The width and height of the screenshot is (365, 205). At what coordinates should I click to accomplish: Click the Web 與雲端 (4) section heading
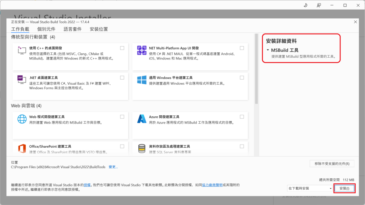[26, 106]
